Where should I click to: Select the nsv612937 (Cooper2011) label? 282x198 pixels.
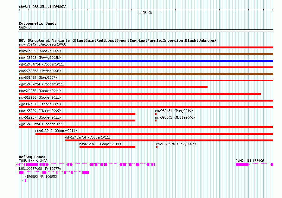point(40,117)
